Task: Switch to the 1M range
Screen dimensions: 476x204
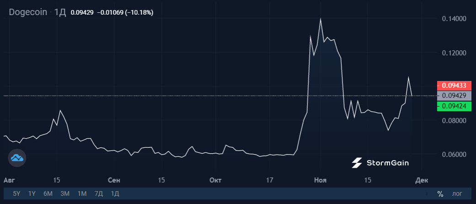Action: point(82,193)
